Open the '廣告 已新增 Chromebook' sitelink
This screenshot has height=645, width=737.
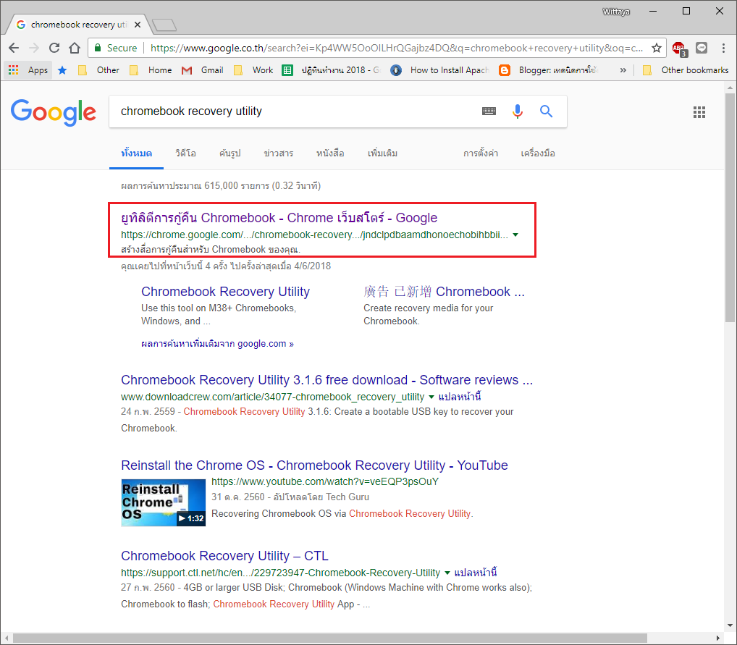[x=444, y=292]
